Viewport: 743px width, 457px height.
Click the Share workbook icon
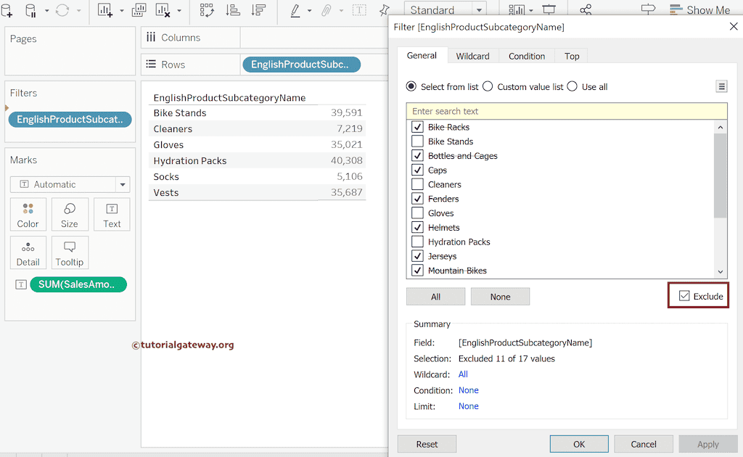click(586, 10)
